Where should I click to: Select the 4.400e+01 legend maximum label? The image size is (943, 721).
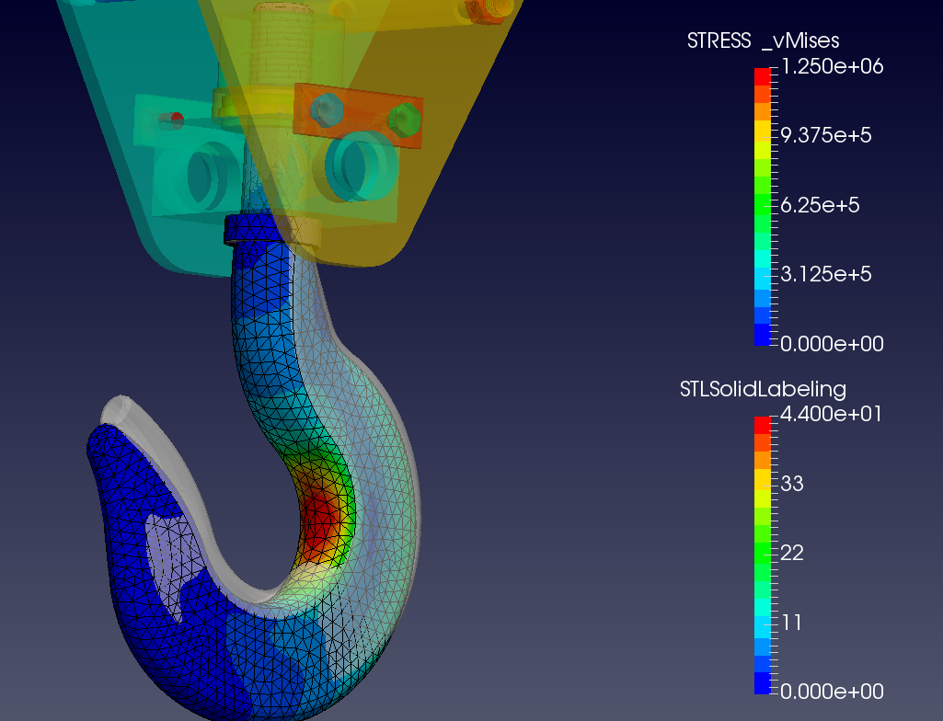pos(832,415)
